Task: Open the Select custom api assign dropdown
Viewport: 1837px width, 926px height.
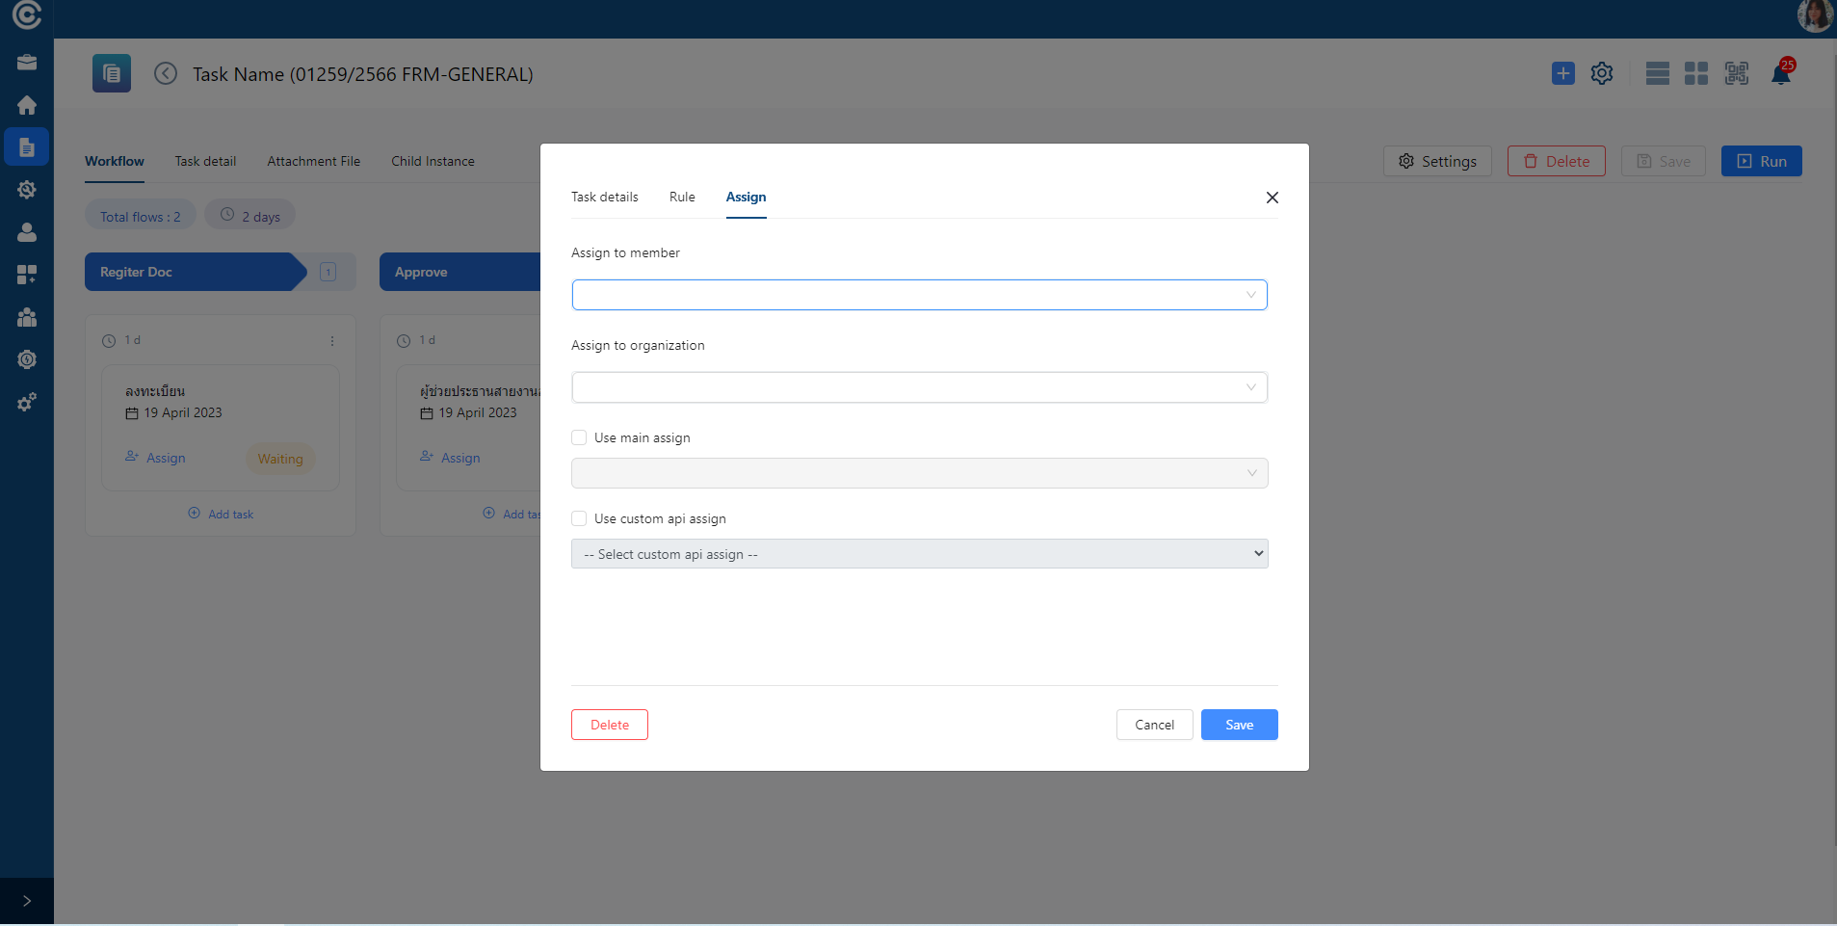Action: pyautogui.click(x=919, y=554)
